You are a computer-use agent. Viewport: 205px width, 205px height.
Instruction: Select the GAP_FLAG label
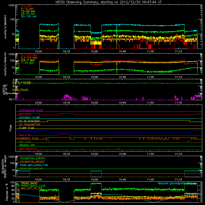[x=25, y=114]
